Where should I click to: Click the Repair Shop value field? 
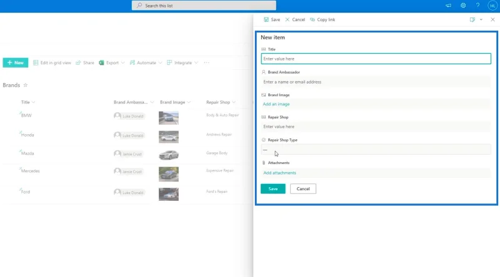[x=376, y=127]
